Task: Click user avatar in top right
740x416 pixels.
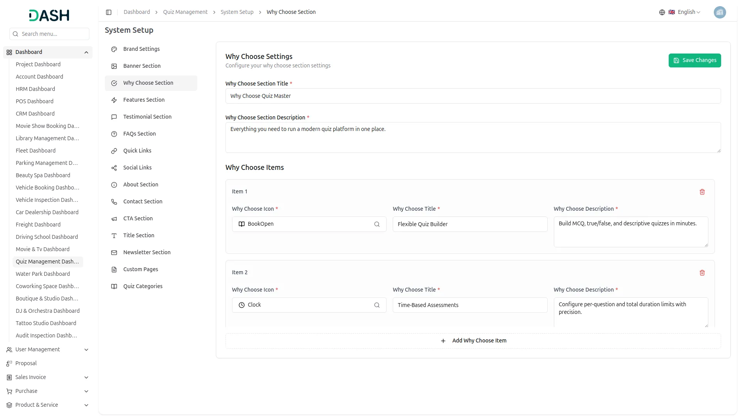Action: (x=720, y=12)
